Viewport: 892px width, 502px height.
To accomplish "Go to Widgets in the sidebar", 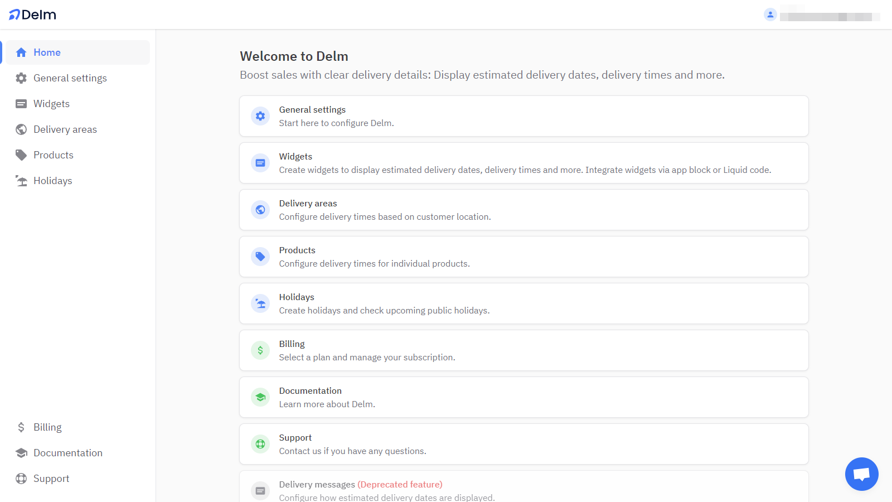I will [51, 104].
